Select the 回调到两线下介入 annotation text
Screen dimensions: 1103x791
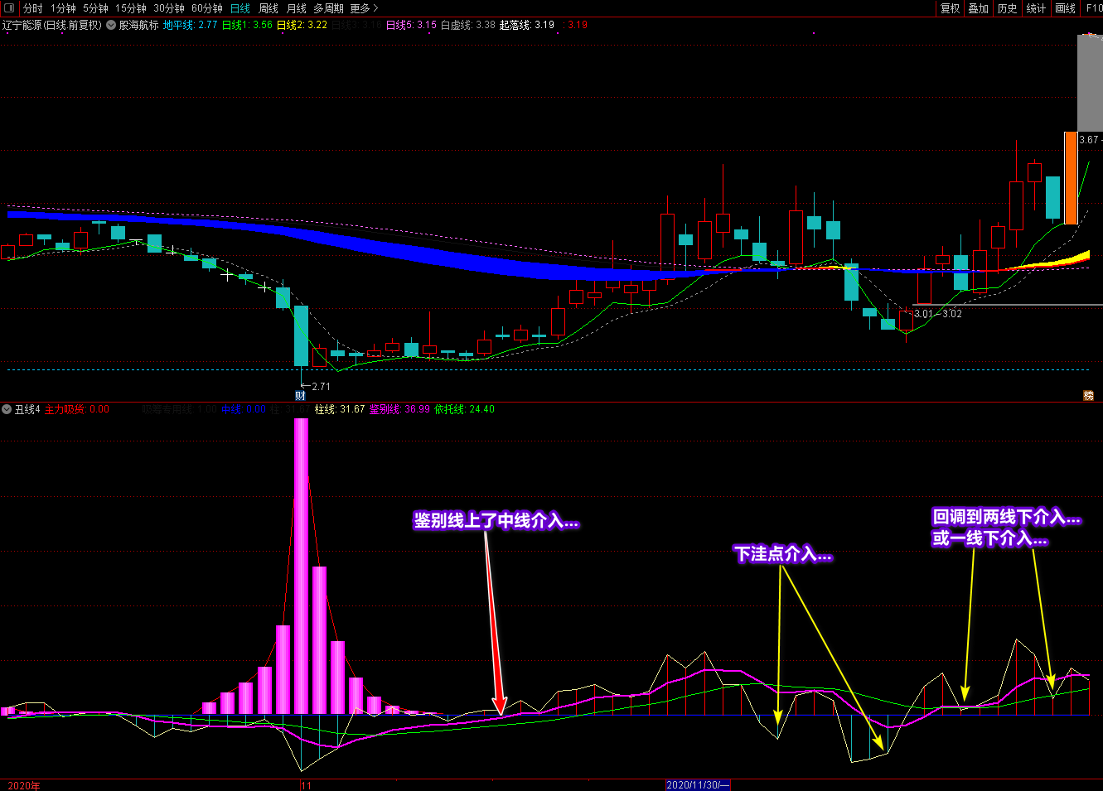1006,518
